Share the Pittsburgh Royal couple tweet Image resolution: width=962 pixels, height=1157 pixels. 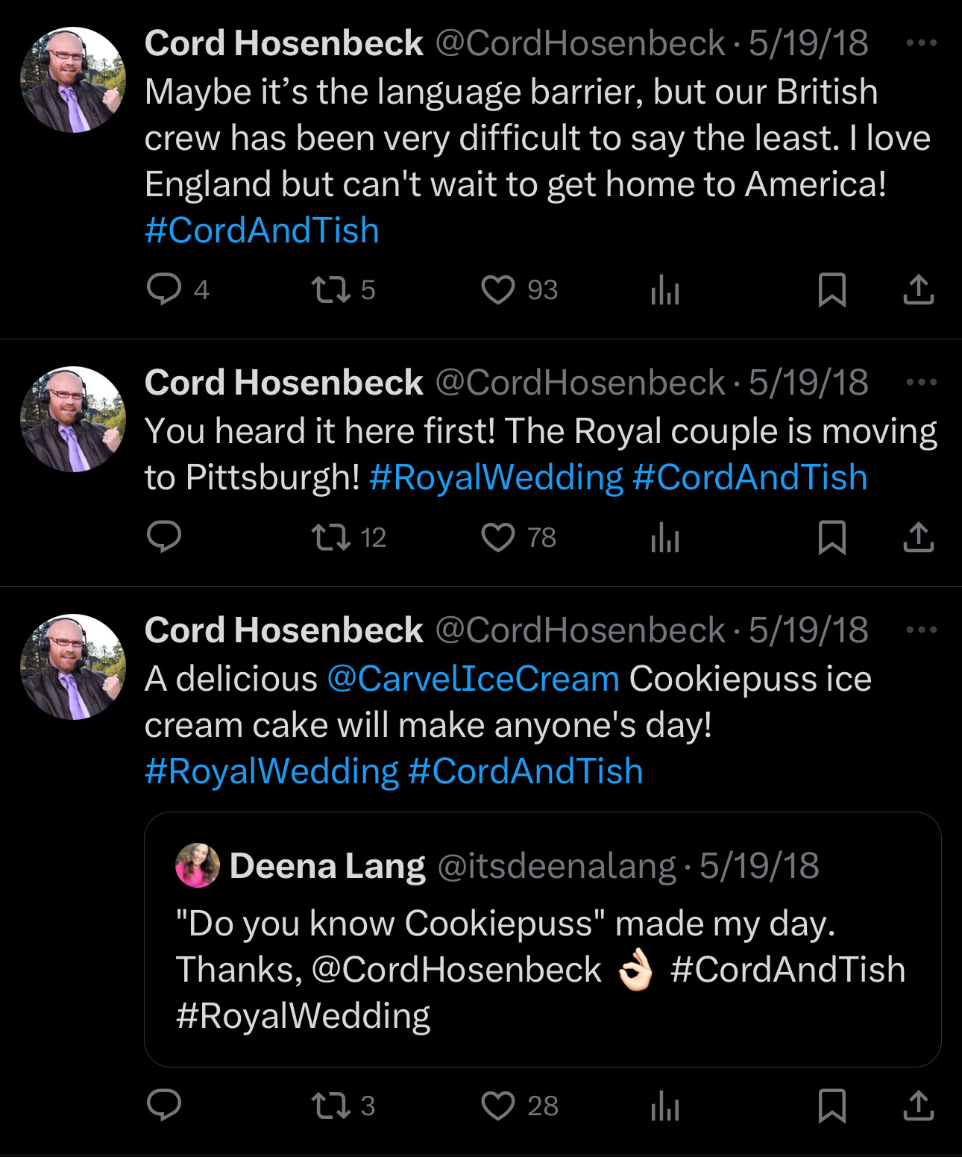tap(918, 537)
